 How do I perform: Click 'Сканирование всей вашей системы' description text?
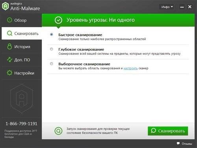(x=119, y=54)
